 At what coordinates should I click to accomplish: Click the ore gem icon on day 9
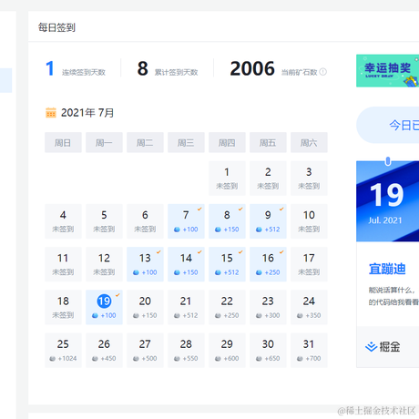pyautogui.click(x=259, y=230)
